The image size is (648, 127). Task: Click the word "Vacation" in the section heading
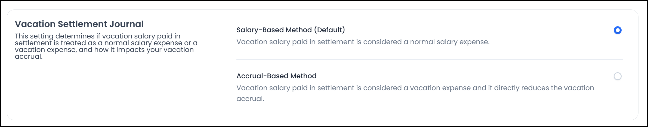35,24
